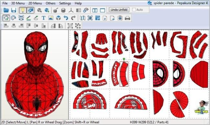Align parts bottom icon
Image resolution: width=210 pixels, height=125 pixels.
[x=43, y=25]
